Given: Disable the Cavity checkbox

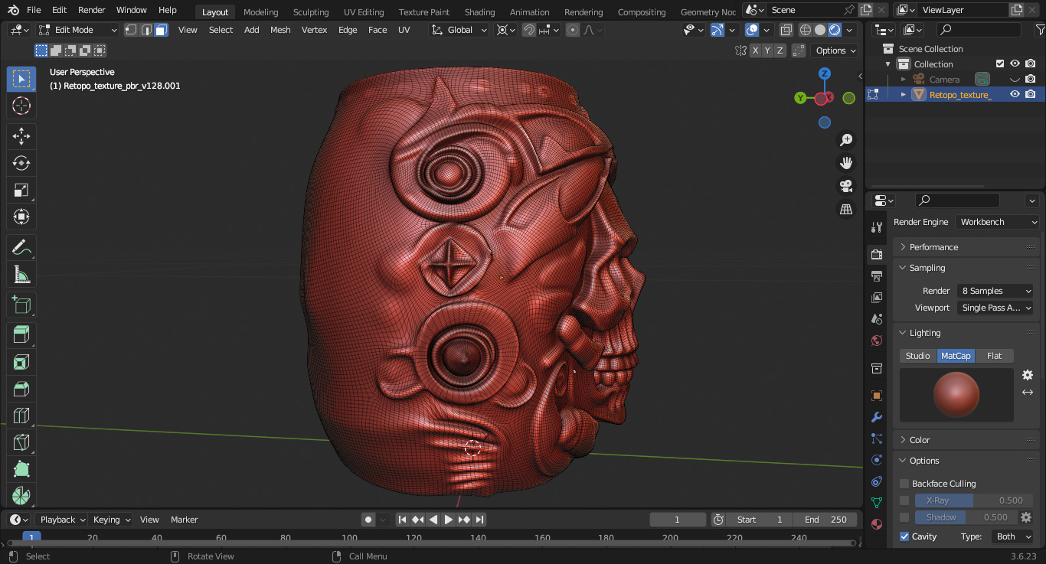Looking at the screenshot, I should point(904,536).
